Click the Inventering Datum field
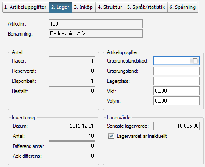This screenshot has height=167, width=205. point(72,126)
